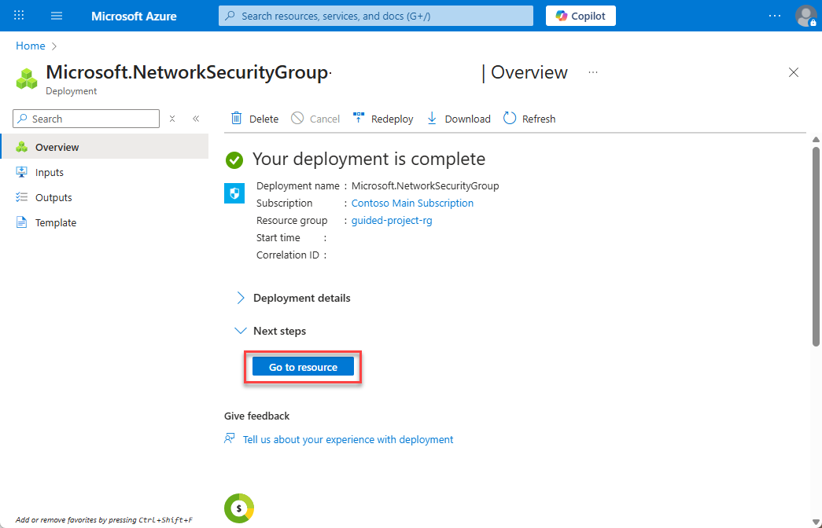Open the user account avatar

coord(805,16)
